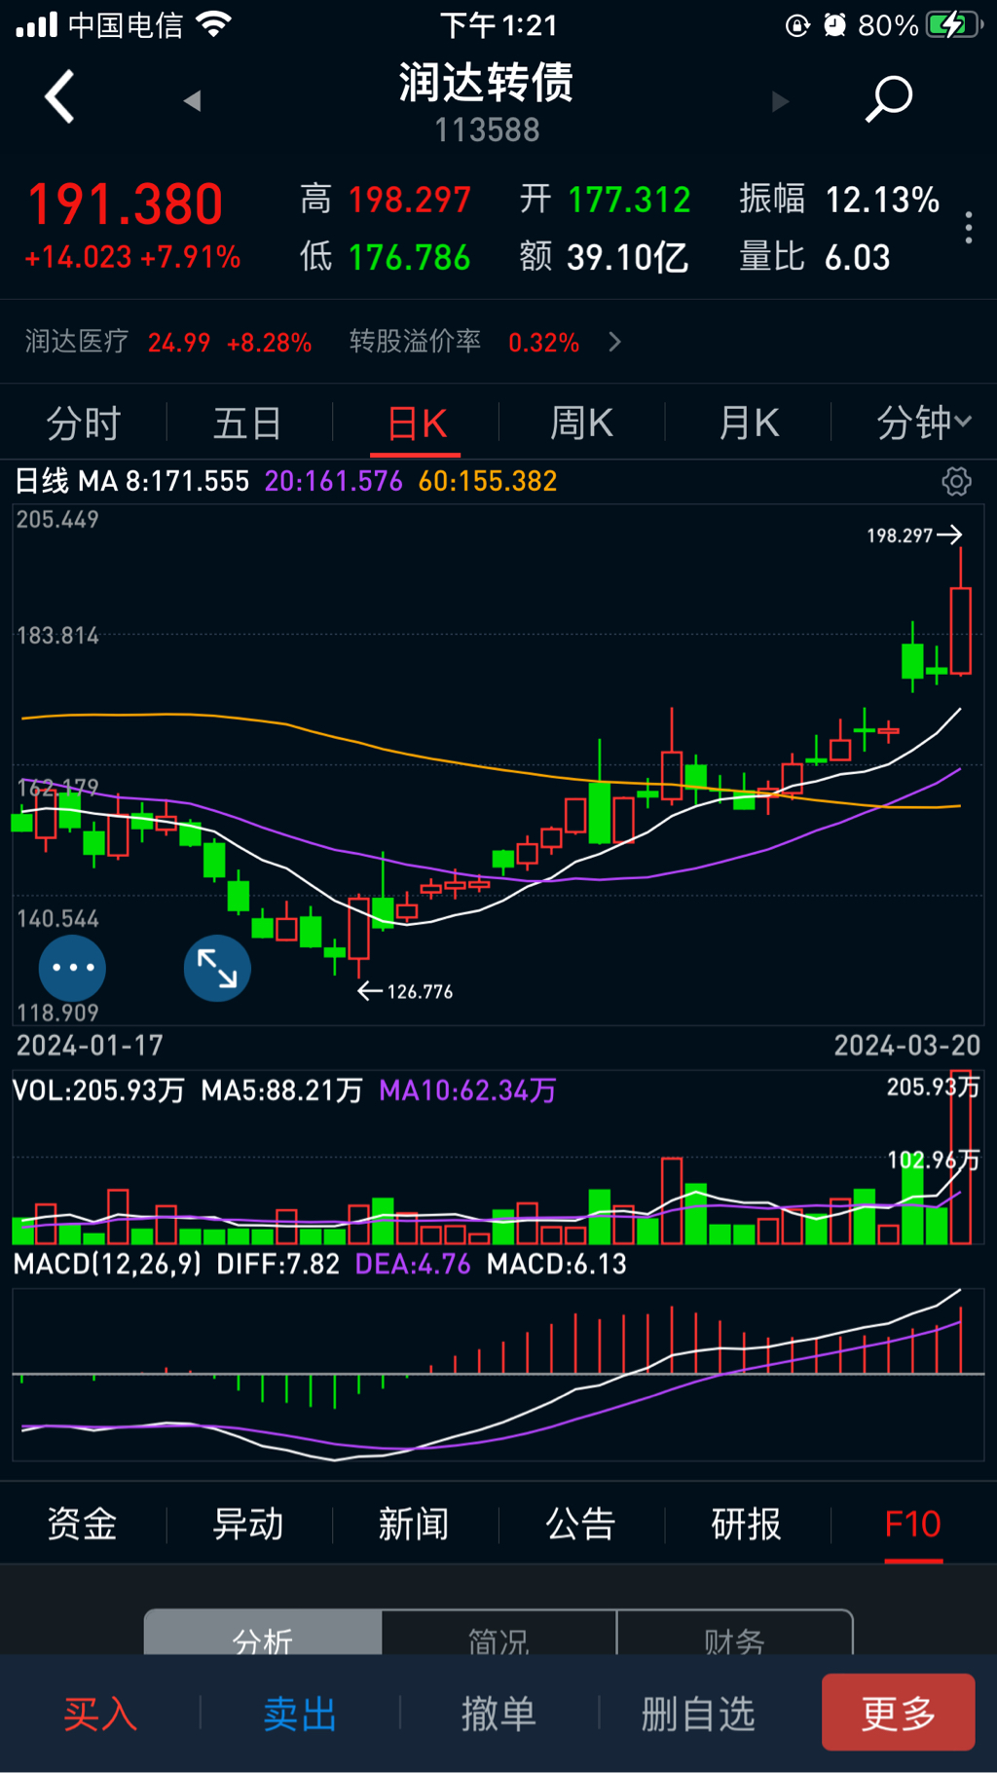Screen dimensions: 997x1773
Task: Tap the bond code 113588
Action: [487, 130]
